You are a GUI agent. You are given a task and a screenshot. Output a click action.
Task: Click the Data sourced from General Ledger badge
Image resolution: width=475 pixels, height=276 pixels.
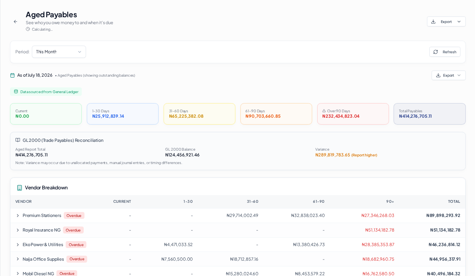(x=46, y=92)
